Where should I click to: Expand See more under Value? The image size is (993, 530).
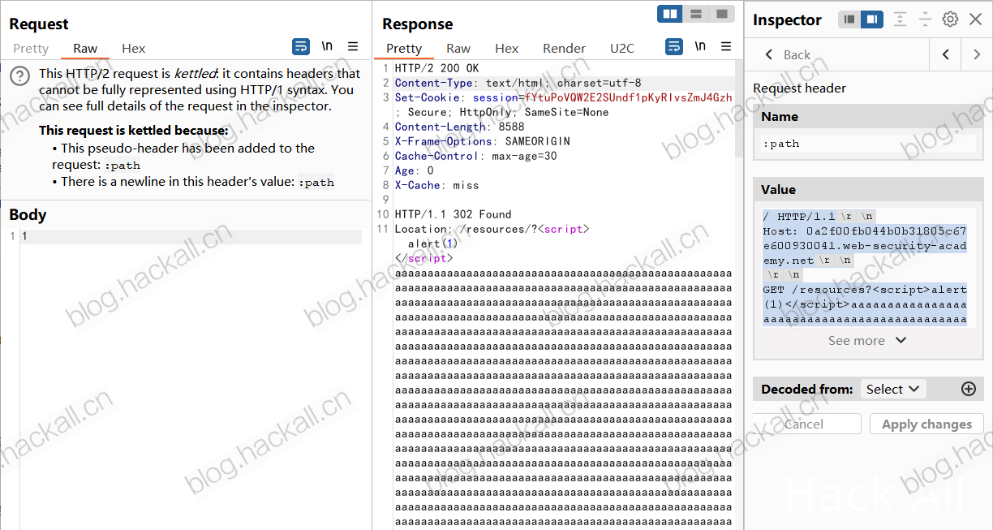click(867, 341)
